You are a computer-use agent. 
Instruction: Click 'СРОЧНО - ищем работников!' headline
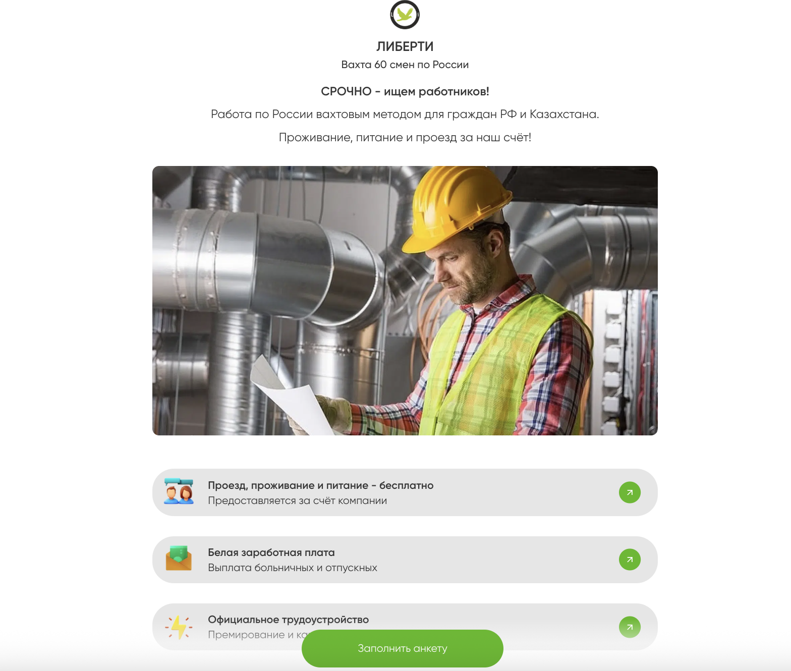pyautogui.click(x=405, y=91)
